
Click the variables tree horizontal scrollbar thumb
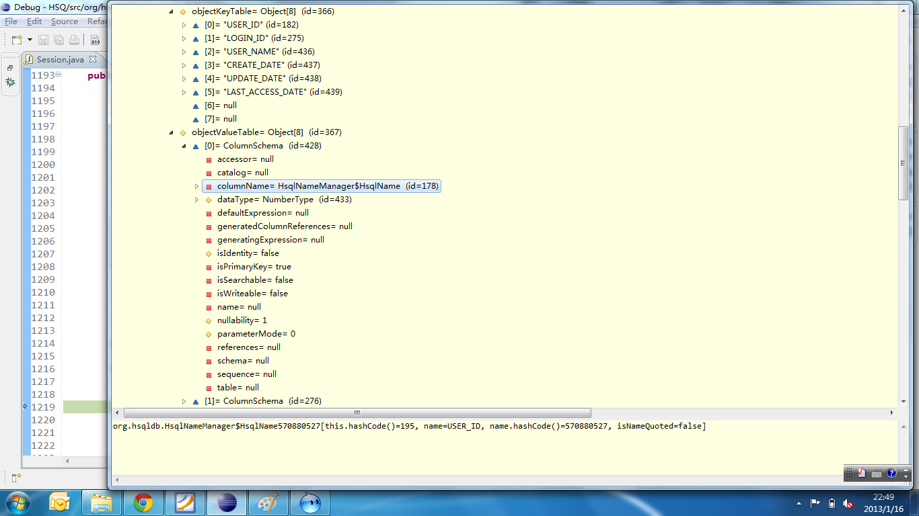[x=357, y=413]
